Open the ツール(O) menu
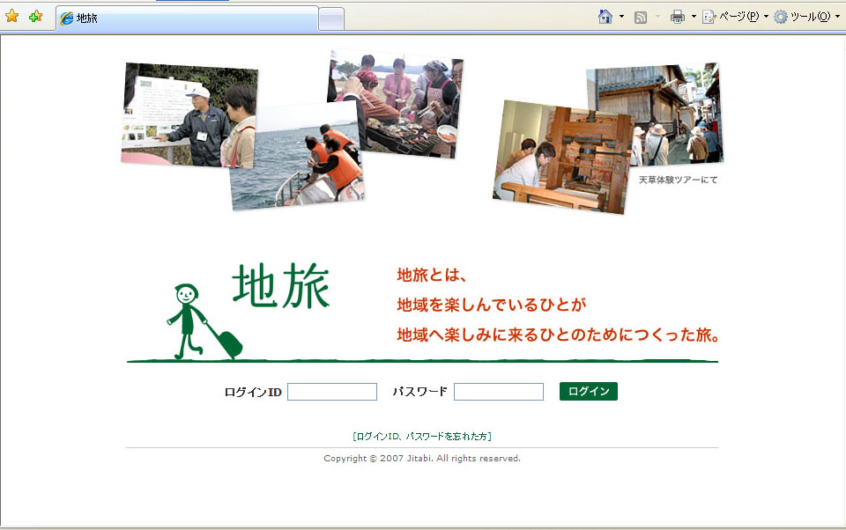This screenshot has width=846, height=530. point(806,17)
